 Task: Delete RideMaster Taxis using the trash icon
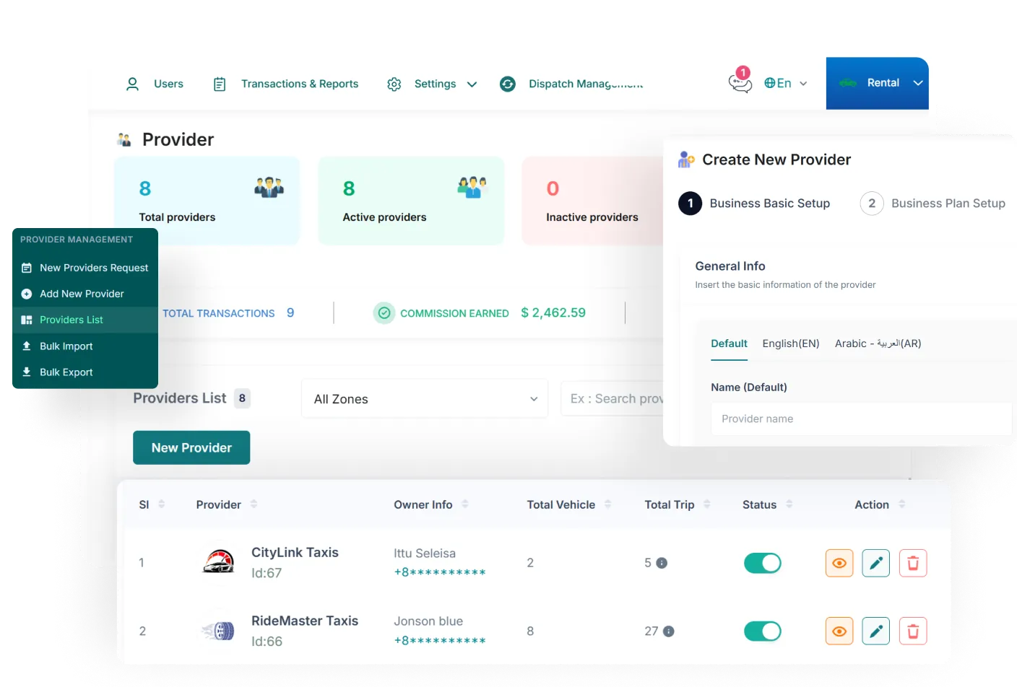pyautogui.click(x=912, y=631)
